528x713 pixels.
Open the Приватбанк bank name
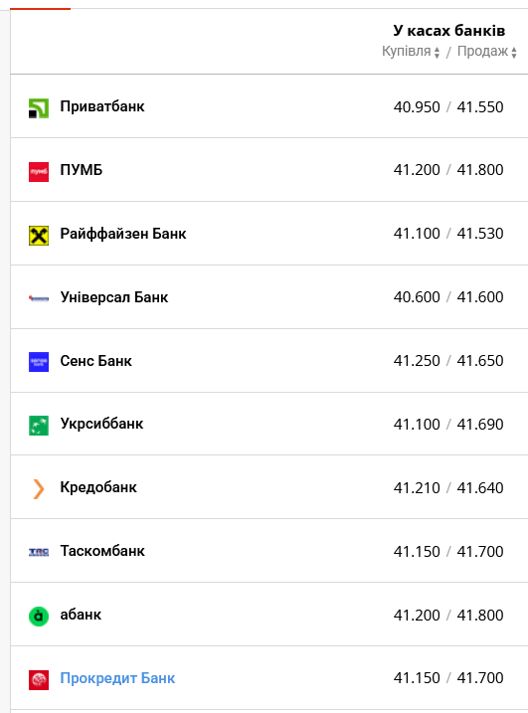coord(102,106)
